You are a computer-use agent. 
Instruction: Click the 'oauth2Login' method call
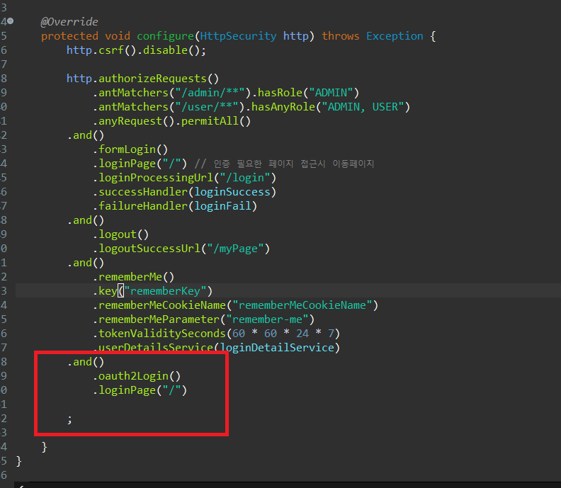[x=133, y=376]
